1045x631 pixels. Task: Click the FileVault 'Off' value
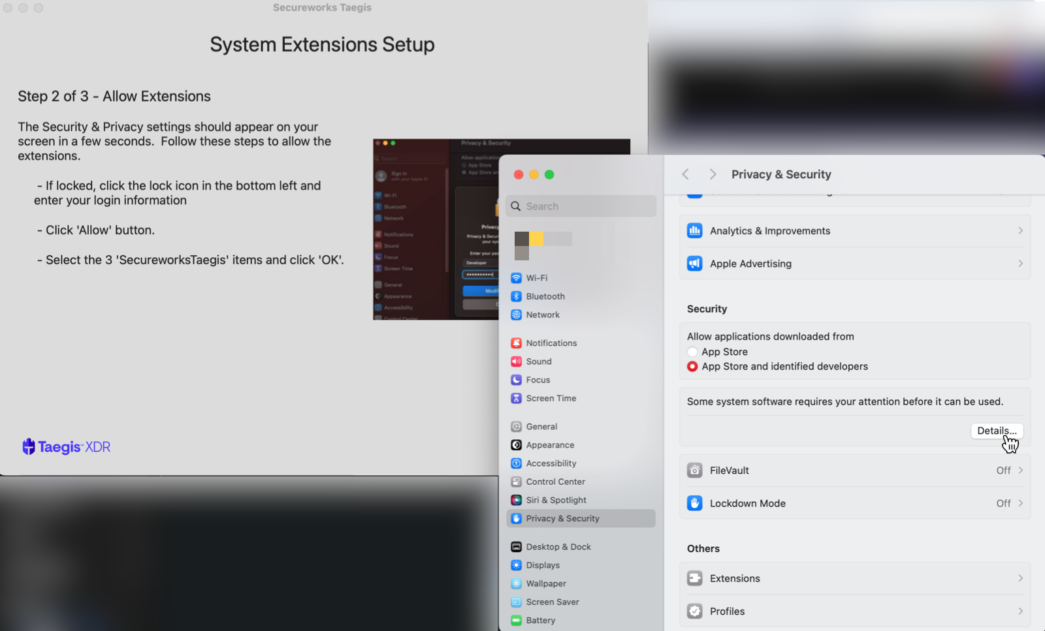[1003, 470]
